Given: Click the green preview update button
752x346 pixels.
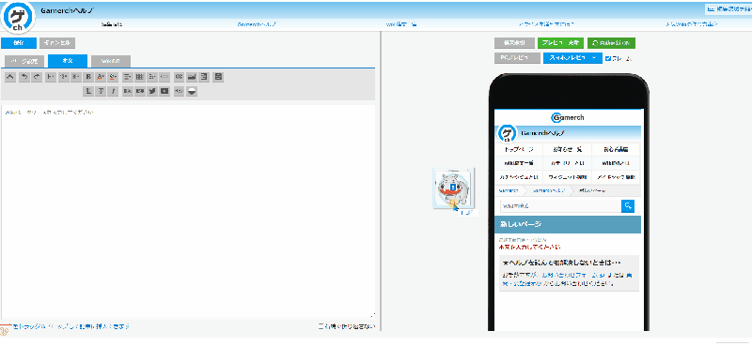Looking at the screenshot, I should (x=560, y=43).
